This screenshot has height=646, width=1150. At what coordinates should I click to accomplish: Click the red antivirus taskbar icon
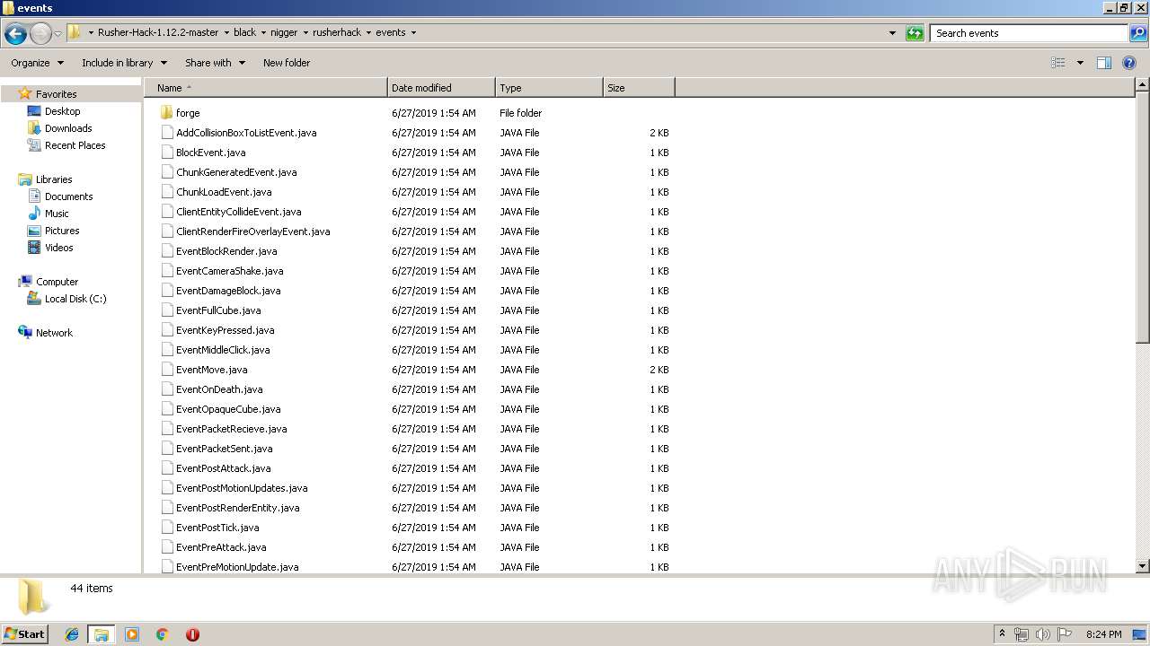pos(192,634)
